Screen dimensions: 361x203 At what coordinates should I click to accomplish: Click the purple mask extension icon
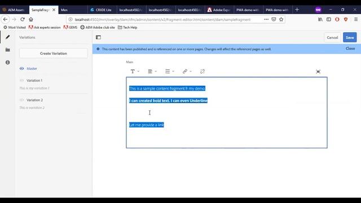tap(318, 10)
